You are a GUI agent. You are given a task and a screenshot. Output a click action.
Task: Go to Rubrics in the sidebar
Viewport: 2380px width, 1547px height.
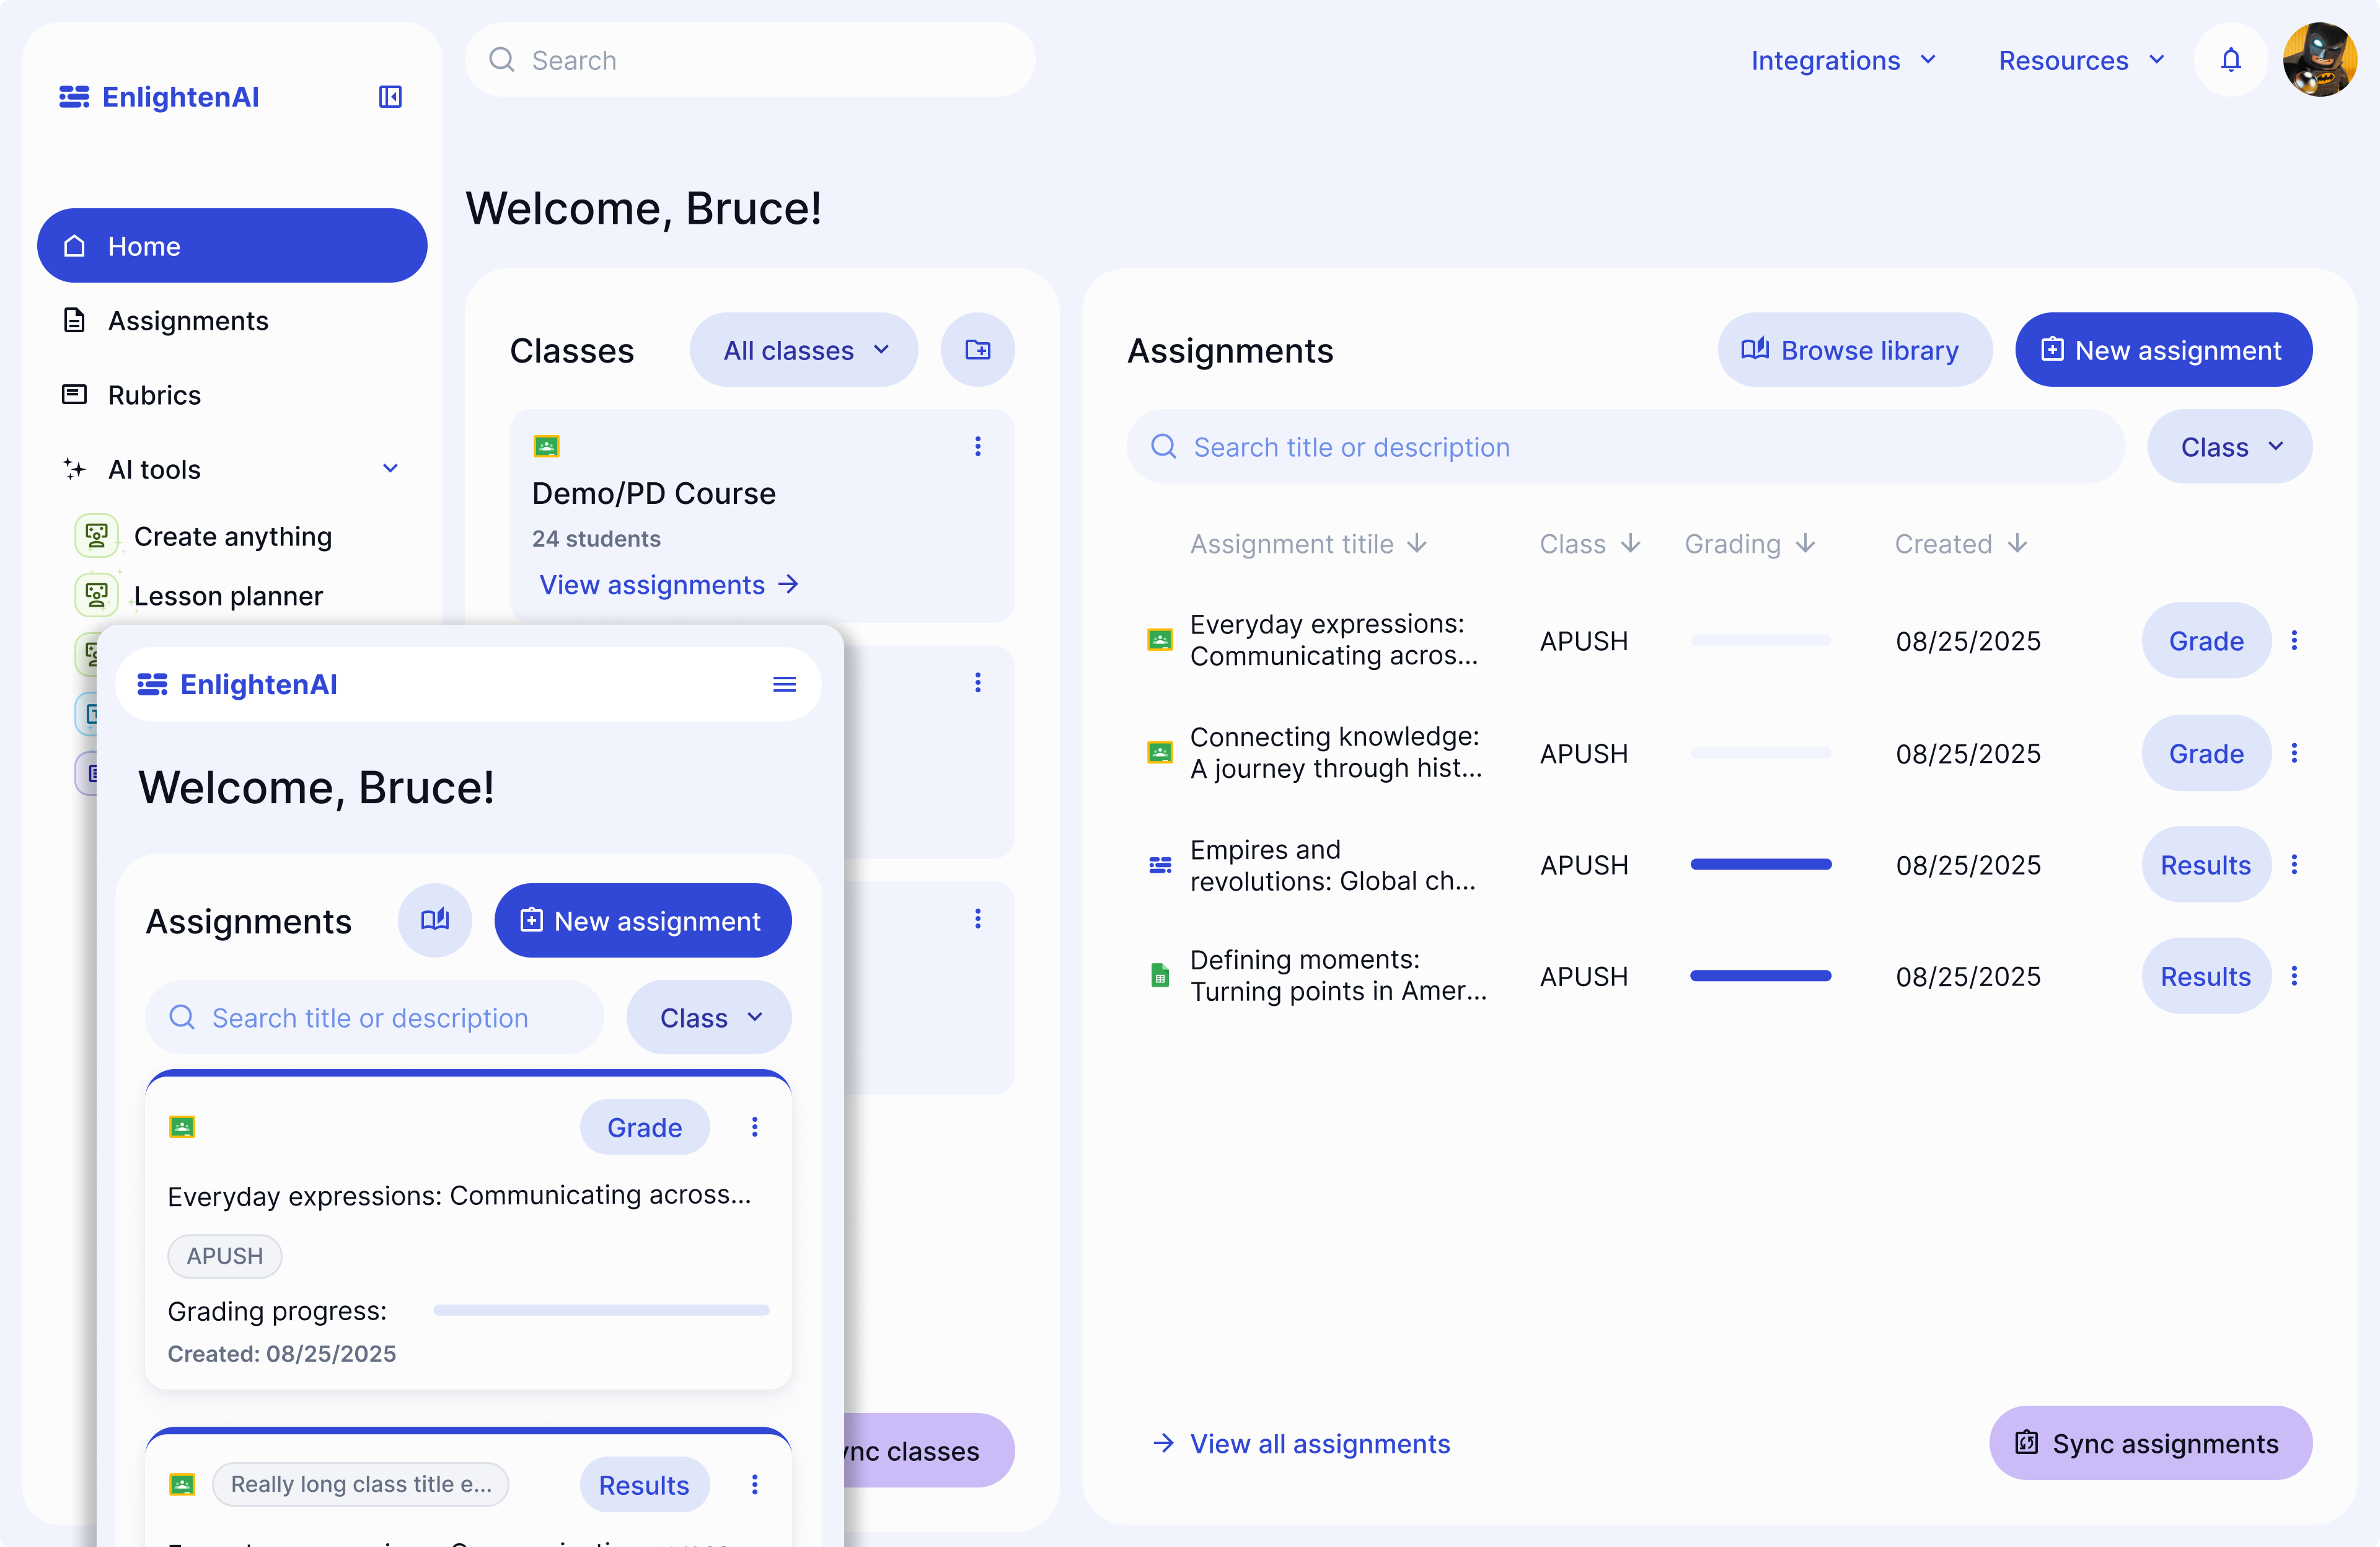click(x=154, y=395)
